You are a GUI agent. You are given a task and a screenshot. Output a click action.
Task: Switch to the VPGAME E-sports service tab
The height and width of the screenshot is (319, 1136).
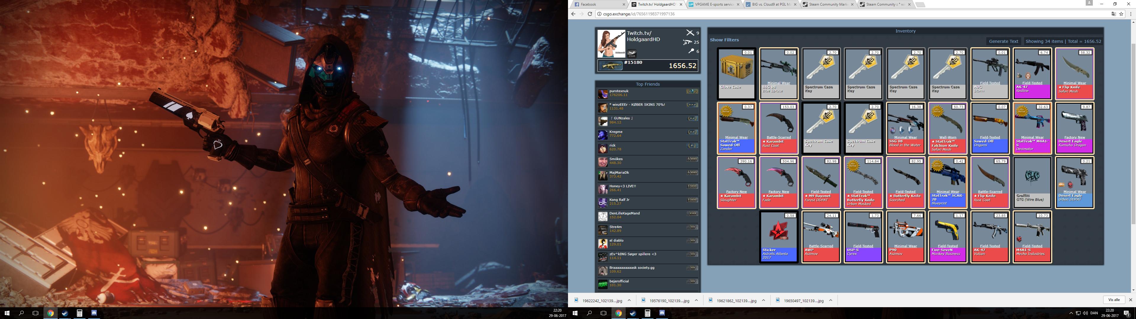click(x=713, y=4)
